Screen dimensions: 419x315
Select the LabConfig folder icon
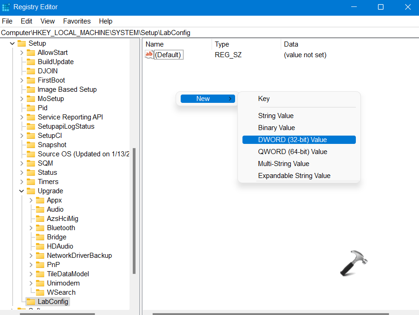(31, 302)
